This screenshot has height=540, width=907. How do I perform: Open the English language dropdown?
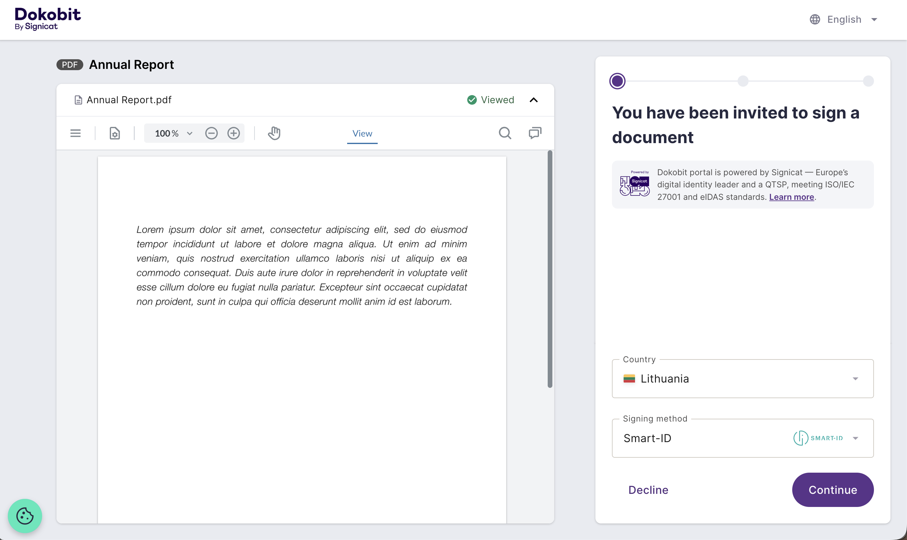coord(844,19)
